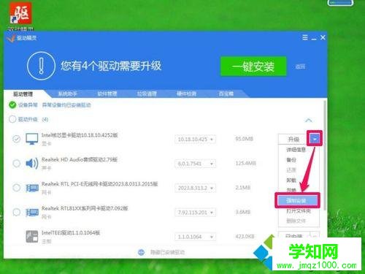
Task: Click the round icon beside 隐藏已安装驱动
Action: click(x=141, y=252)
